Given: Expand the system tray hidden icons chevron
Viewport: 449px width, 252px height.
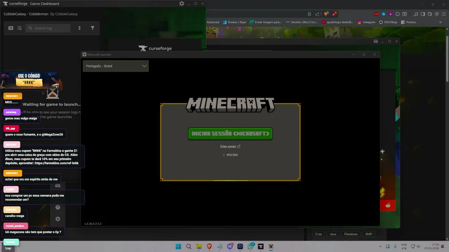Looking at the screenshot, I should (x=380, y=246).
